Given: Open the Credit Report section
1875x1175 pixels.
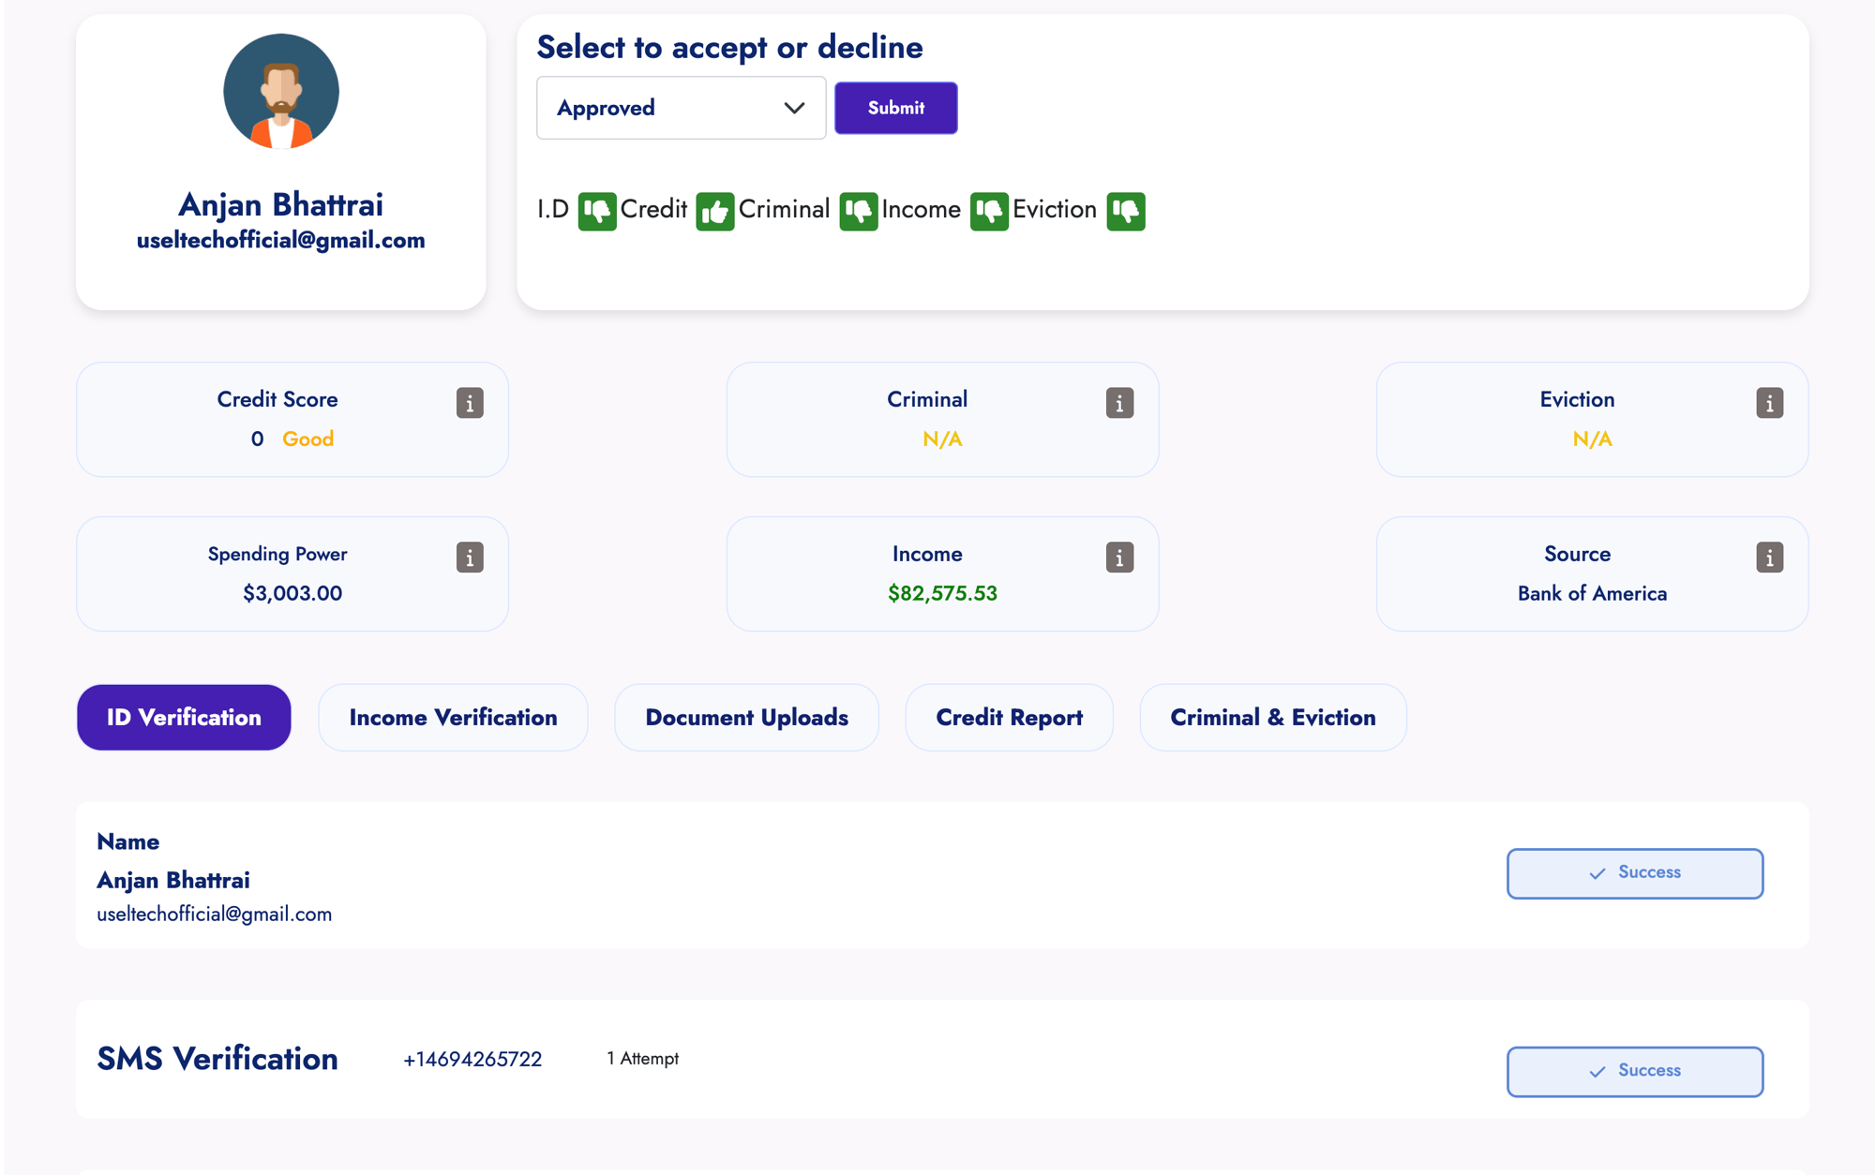Looking at the screenshot, I should 1009,716.
